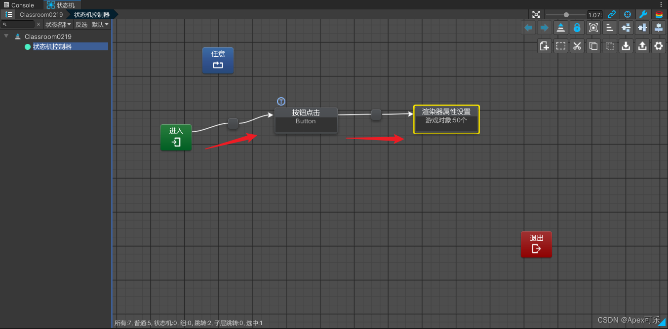
Task: Click the status bar node count text
Action: click(189, 323)
